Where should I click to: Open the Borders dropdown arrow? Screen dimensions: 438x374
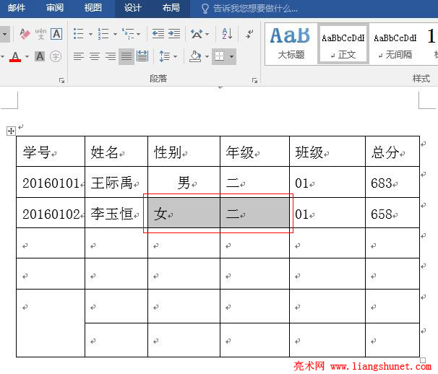pos(232,56)
